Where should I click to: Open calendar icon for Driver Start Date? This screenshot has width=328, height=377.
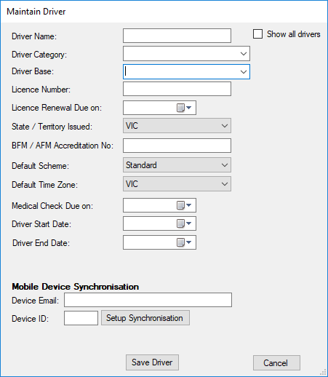[x=184, y=223]
